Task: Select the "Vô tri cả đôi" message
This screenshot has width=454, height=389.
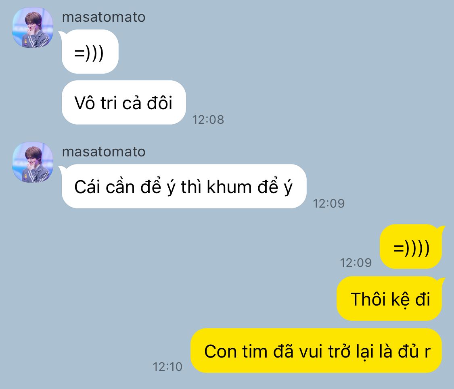Action: coord(123,102)
